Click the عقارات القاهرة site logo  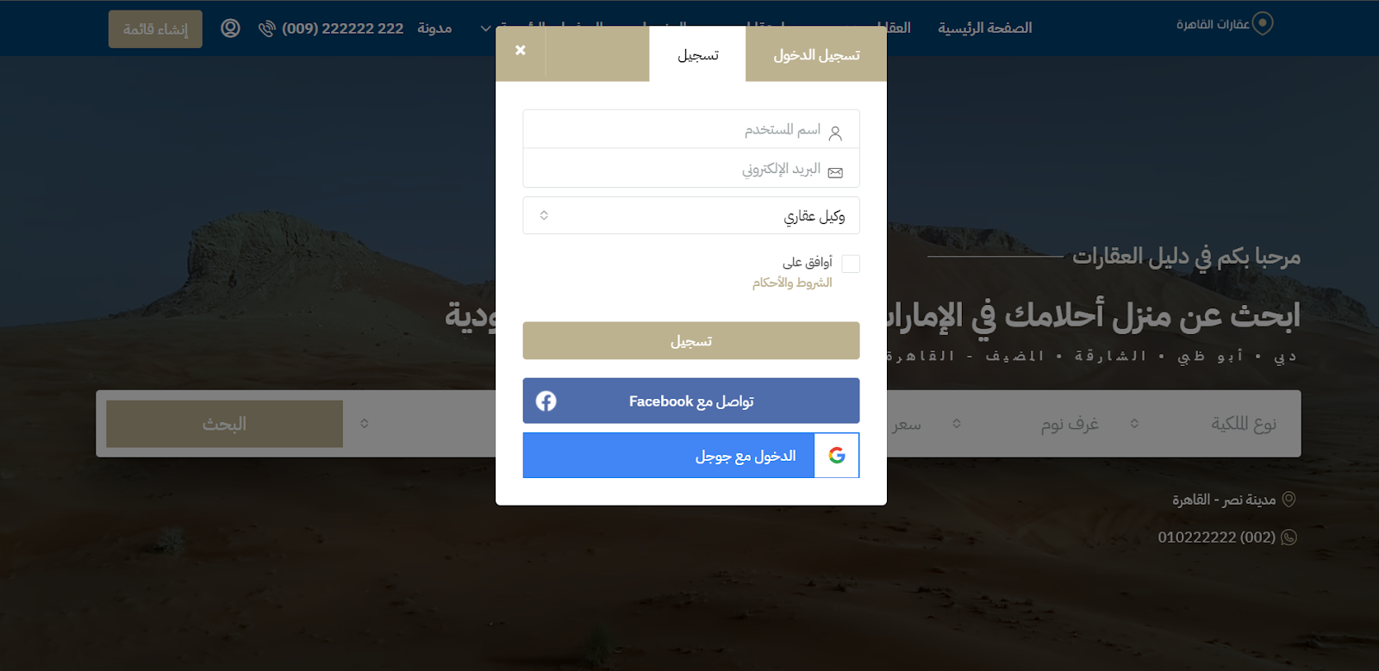pyautogui.click(x=1225, y=24)
